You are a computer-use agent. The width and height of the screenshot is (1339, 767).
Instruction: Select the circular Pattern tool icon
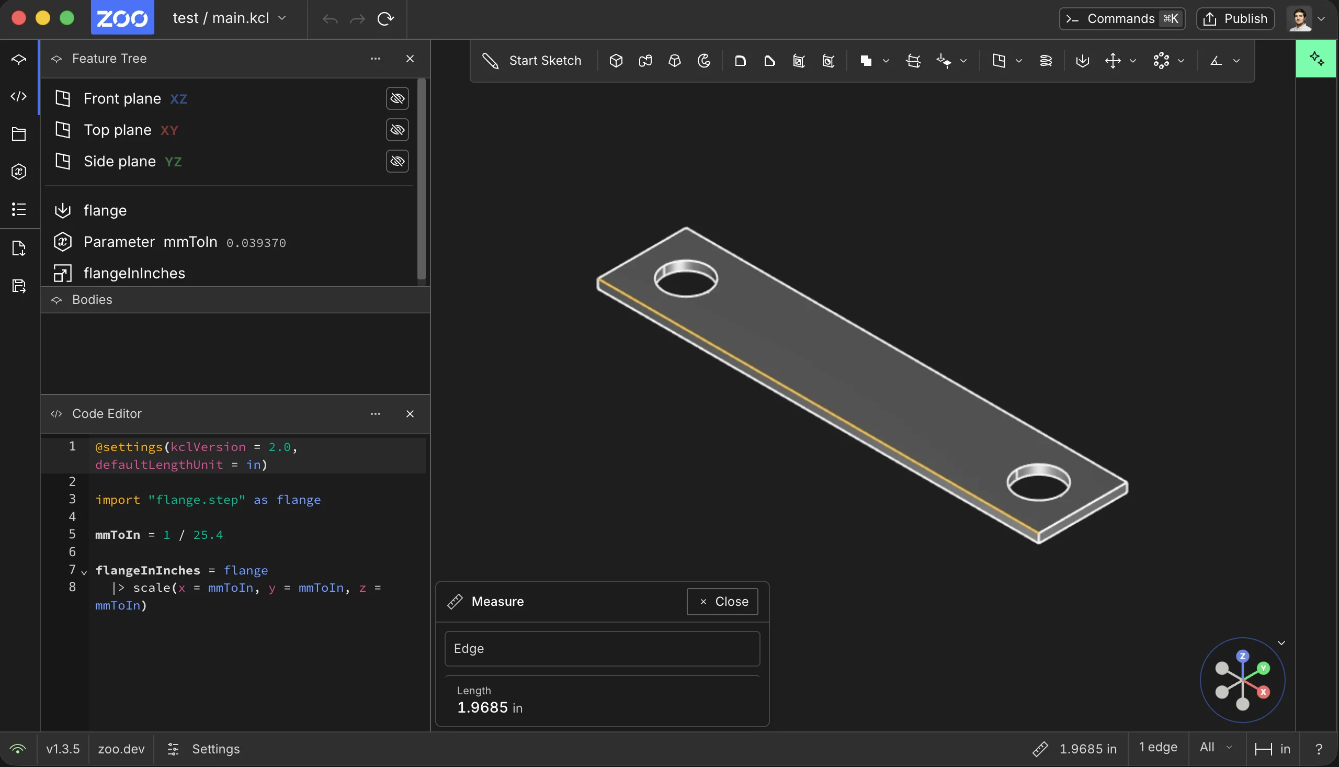pos(1161,61)
